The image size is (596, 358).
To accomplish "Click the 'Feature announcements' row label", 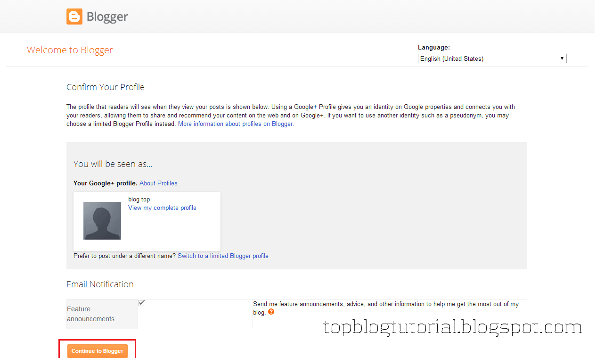I will (x=90, y=314).
